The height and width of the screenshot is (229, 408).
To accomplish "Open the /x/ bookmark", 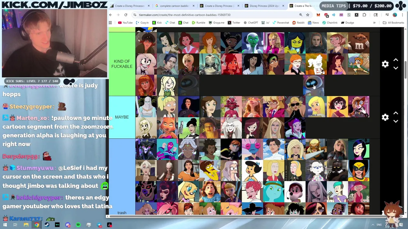I will point(265,23).
